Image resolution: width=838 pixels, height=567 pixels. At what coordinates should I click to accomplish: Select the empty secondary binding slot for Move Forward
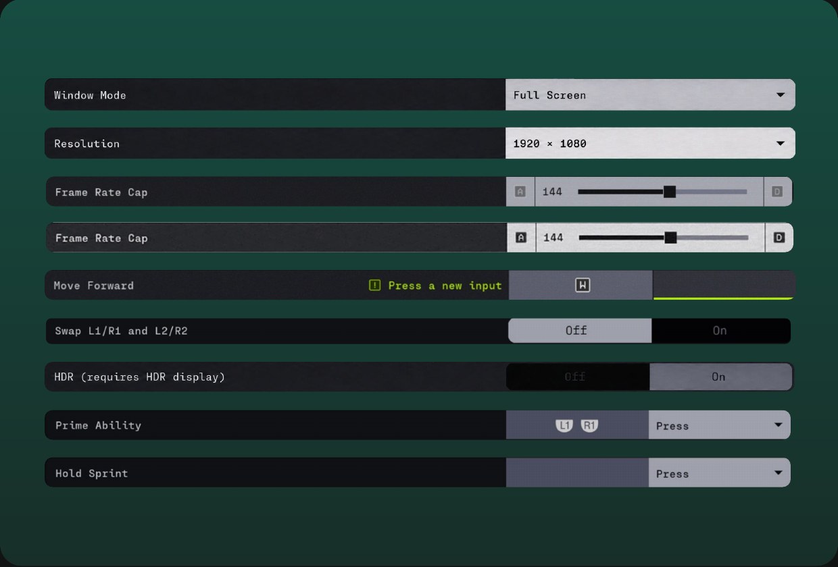724,285
